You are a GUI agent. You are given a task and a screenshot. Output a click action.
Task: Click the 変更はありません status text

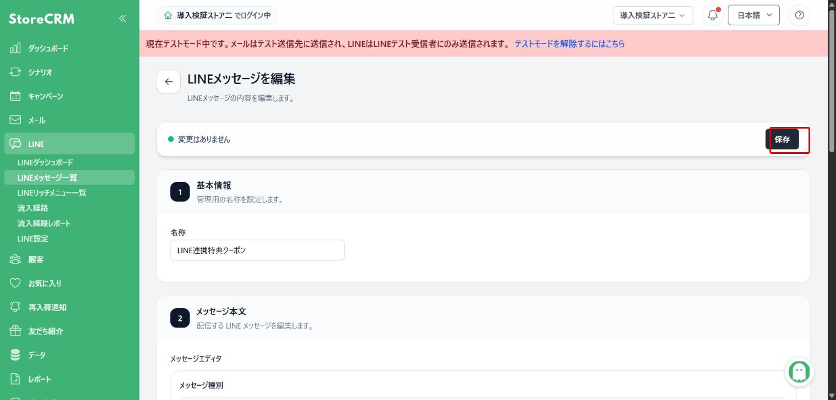point(204,140)
